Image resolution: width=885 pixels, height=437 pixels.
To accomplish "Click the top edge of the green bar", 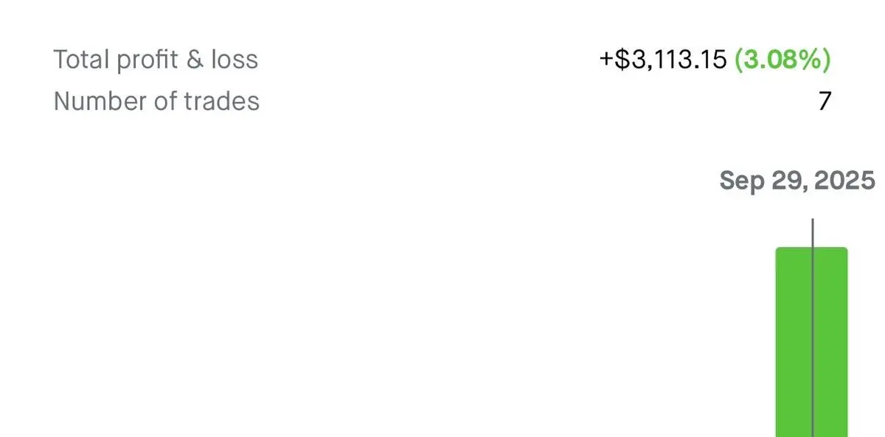I will [811, 248].
